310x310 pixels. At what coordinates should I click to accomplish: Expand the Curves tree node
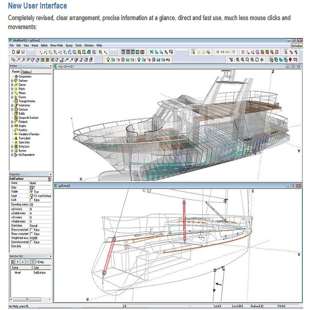point(12,85)
